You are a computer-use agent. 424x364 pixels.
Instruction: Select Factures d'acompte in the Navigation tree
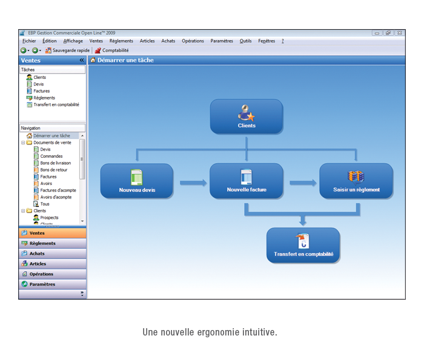point(58,190)
